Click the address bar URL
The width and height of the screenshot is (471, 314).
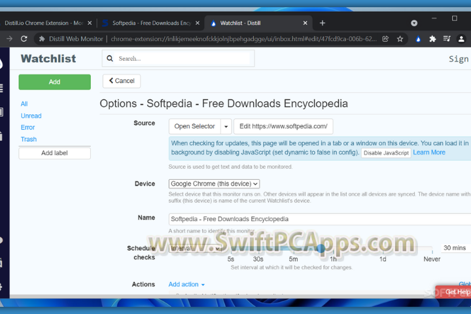[243, 39]
